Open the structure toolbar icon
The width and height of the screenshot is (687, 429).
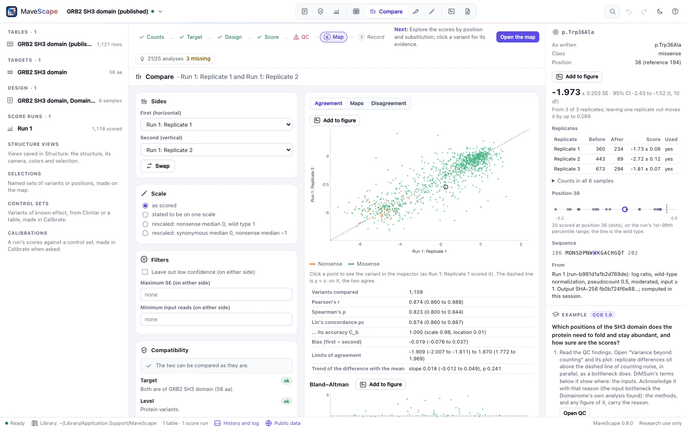pos(416,11)
